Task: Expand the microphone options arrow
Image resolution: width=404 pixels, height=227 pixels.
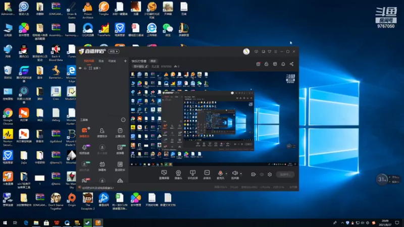Action: [x=226, y=174]
